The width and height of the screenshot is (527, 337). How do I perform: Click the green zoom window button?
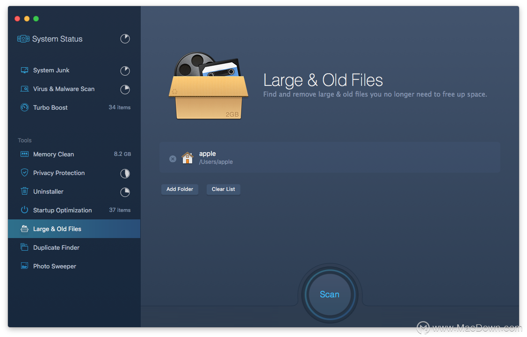[36, 19]
